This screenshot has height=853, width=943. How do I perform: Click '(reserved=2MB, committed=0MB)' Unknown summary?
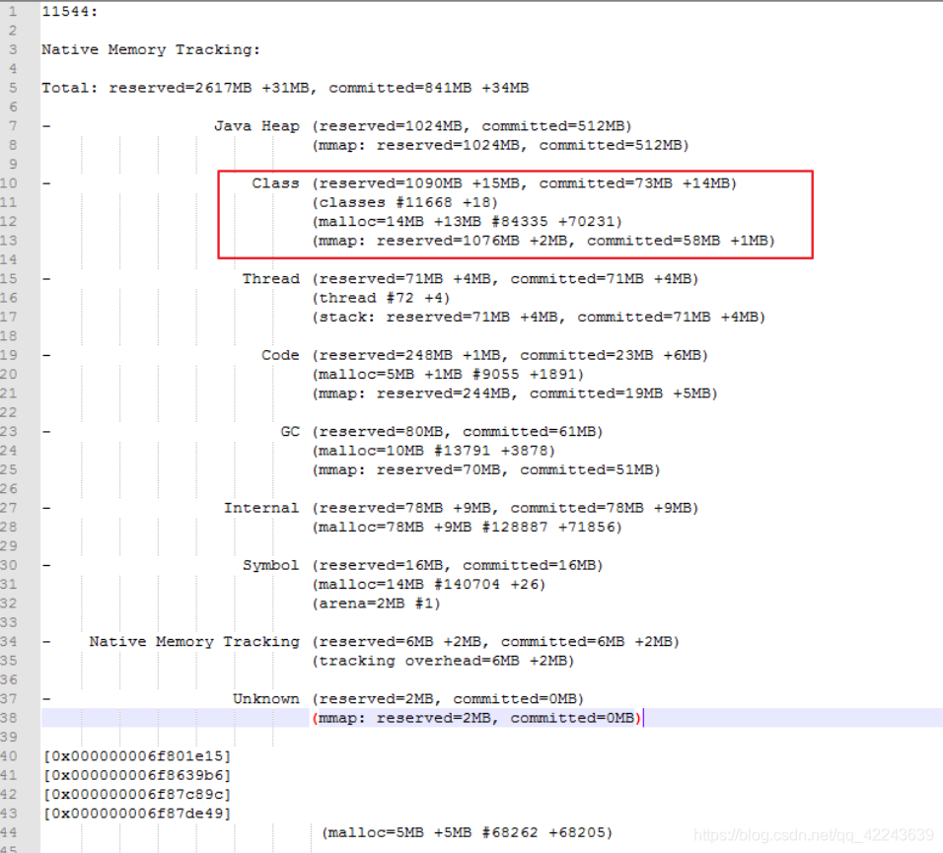pyautogui.click(x=448, y=699)
